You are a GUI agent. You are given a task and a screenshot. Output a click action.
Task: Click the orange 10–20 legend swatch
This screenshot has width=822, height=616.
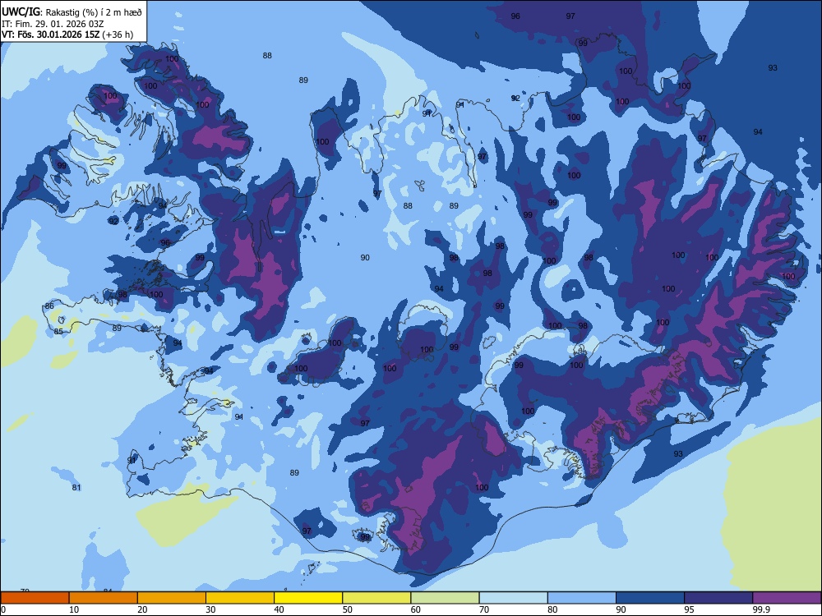coord(104,598)
